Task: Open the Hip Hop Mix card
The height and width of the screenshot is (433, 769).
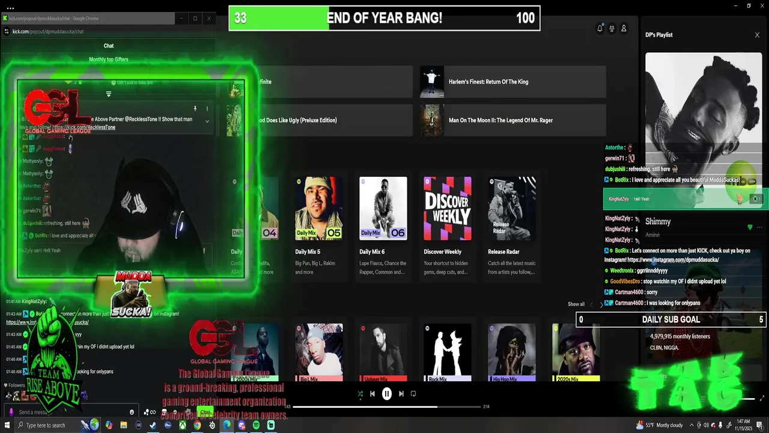Action: pyautogui.click(x=512, y=352)
